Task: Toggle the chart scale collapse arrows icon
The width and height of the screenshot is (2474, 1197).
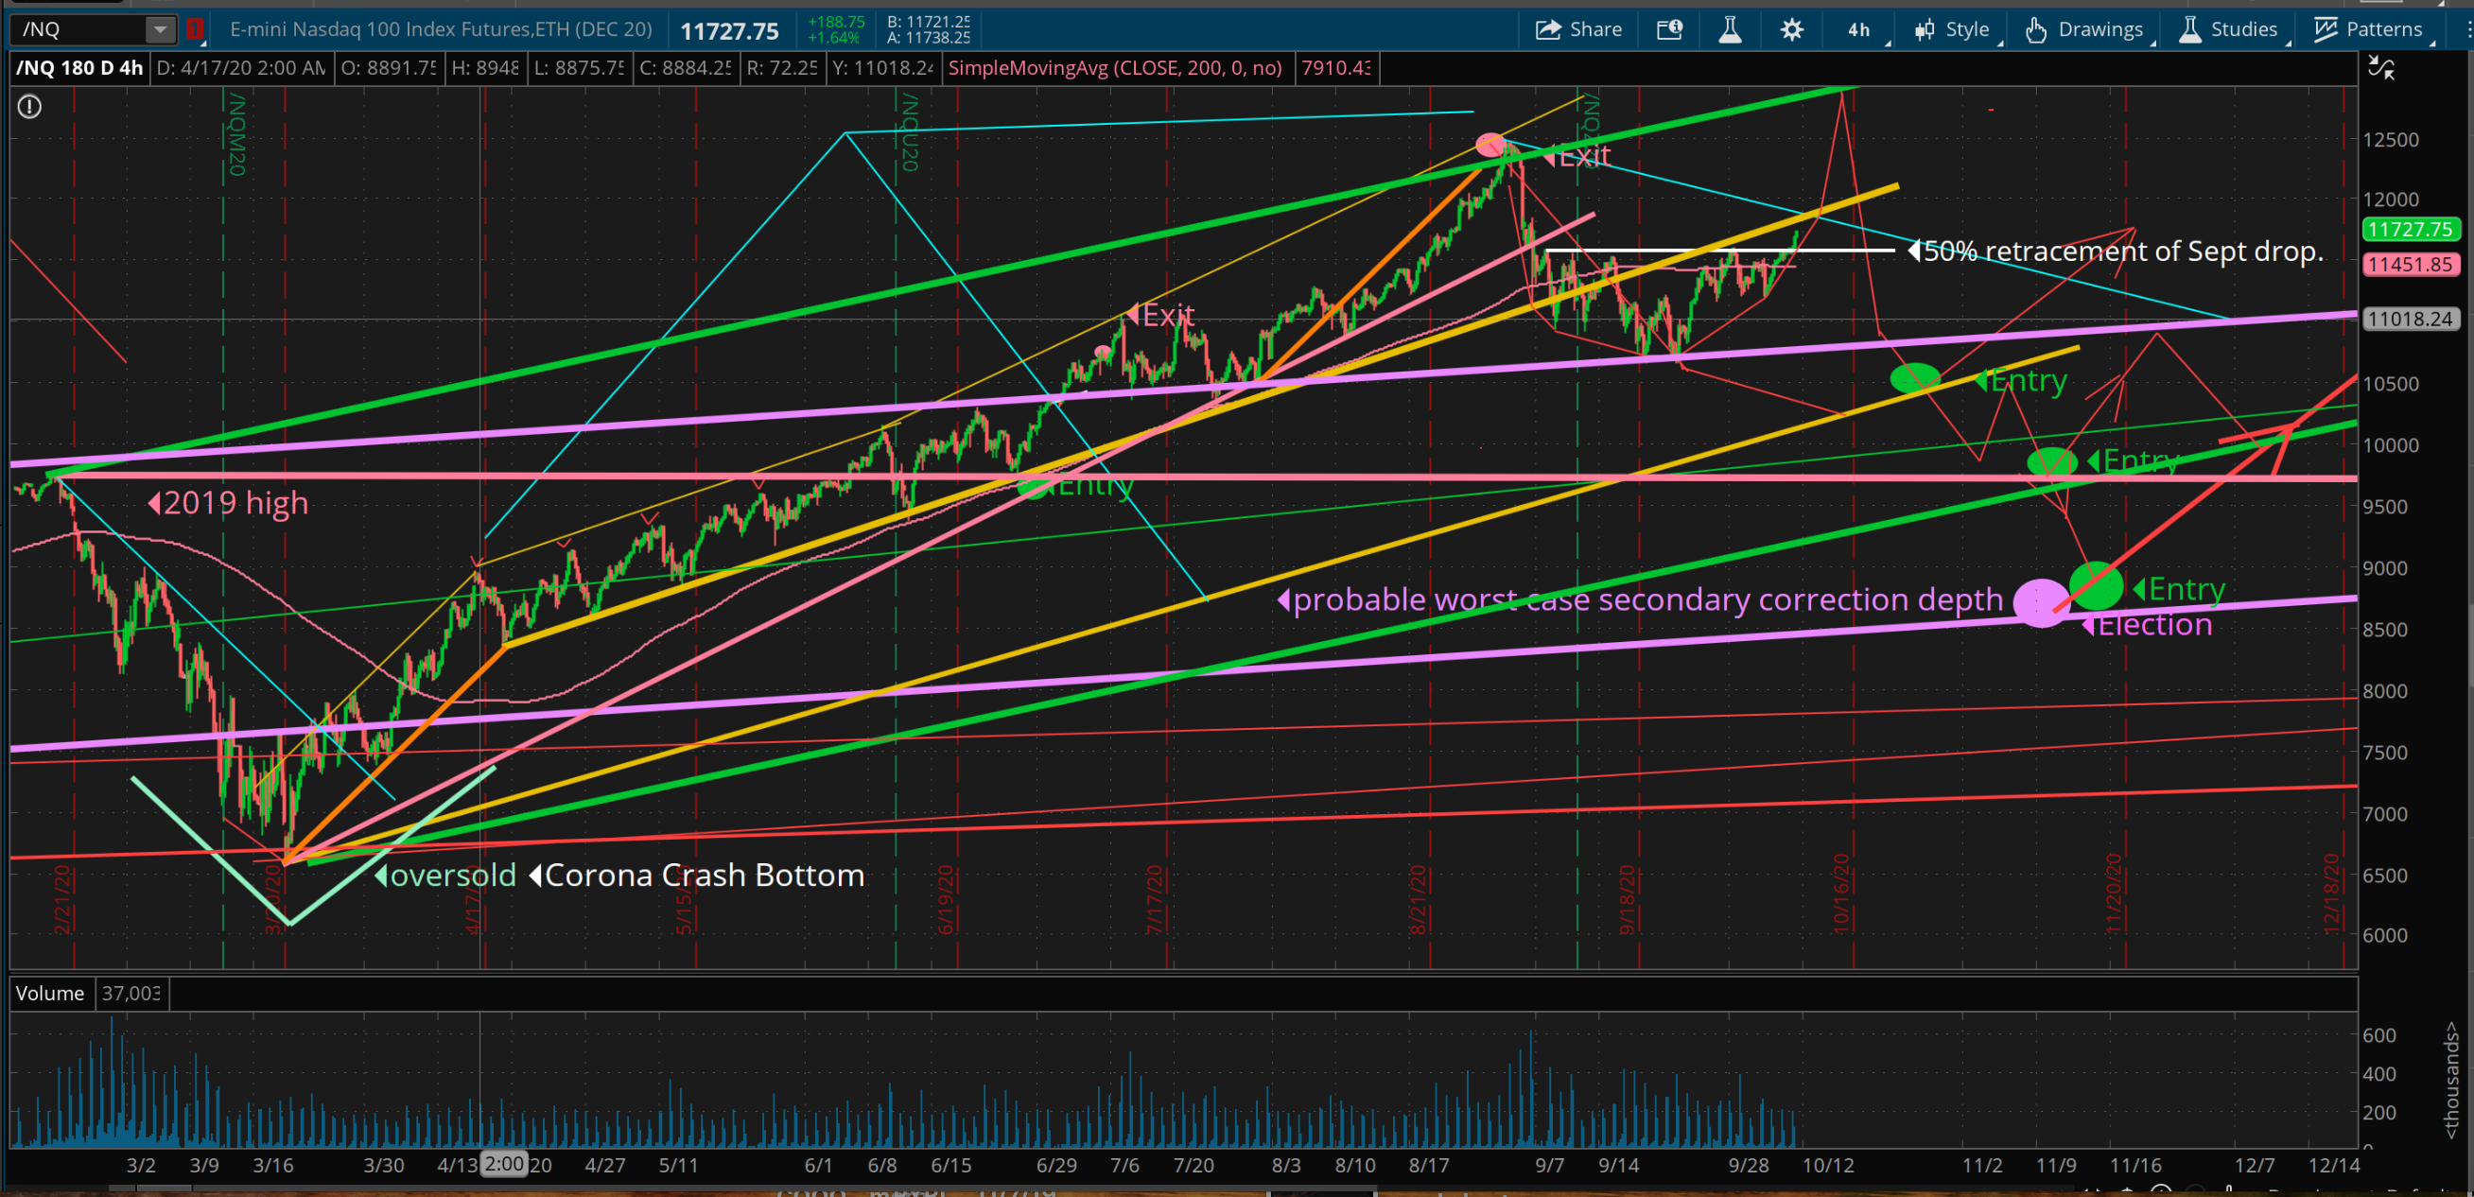Action: [2380, 68]
